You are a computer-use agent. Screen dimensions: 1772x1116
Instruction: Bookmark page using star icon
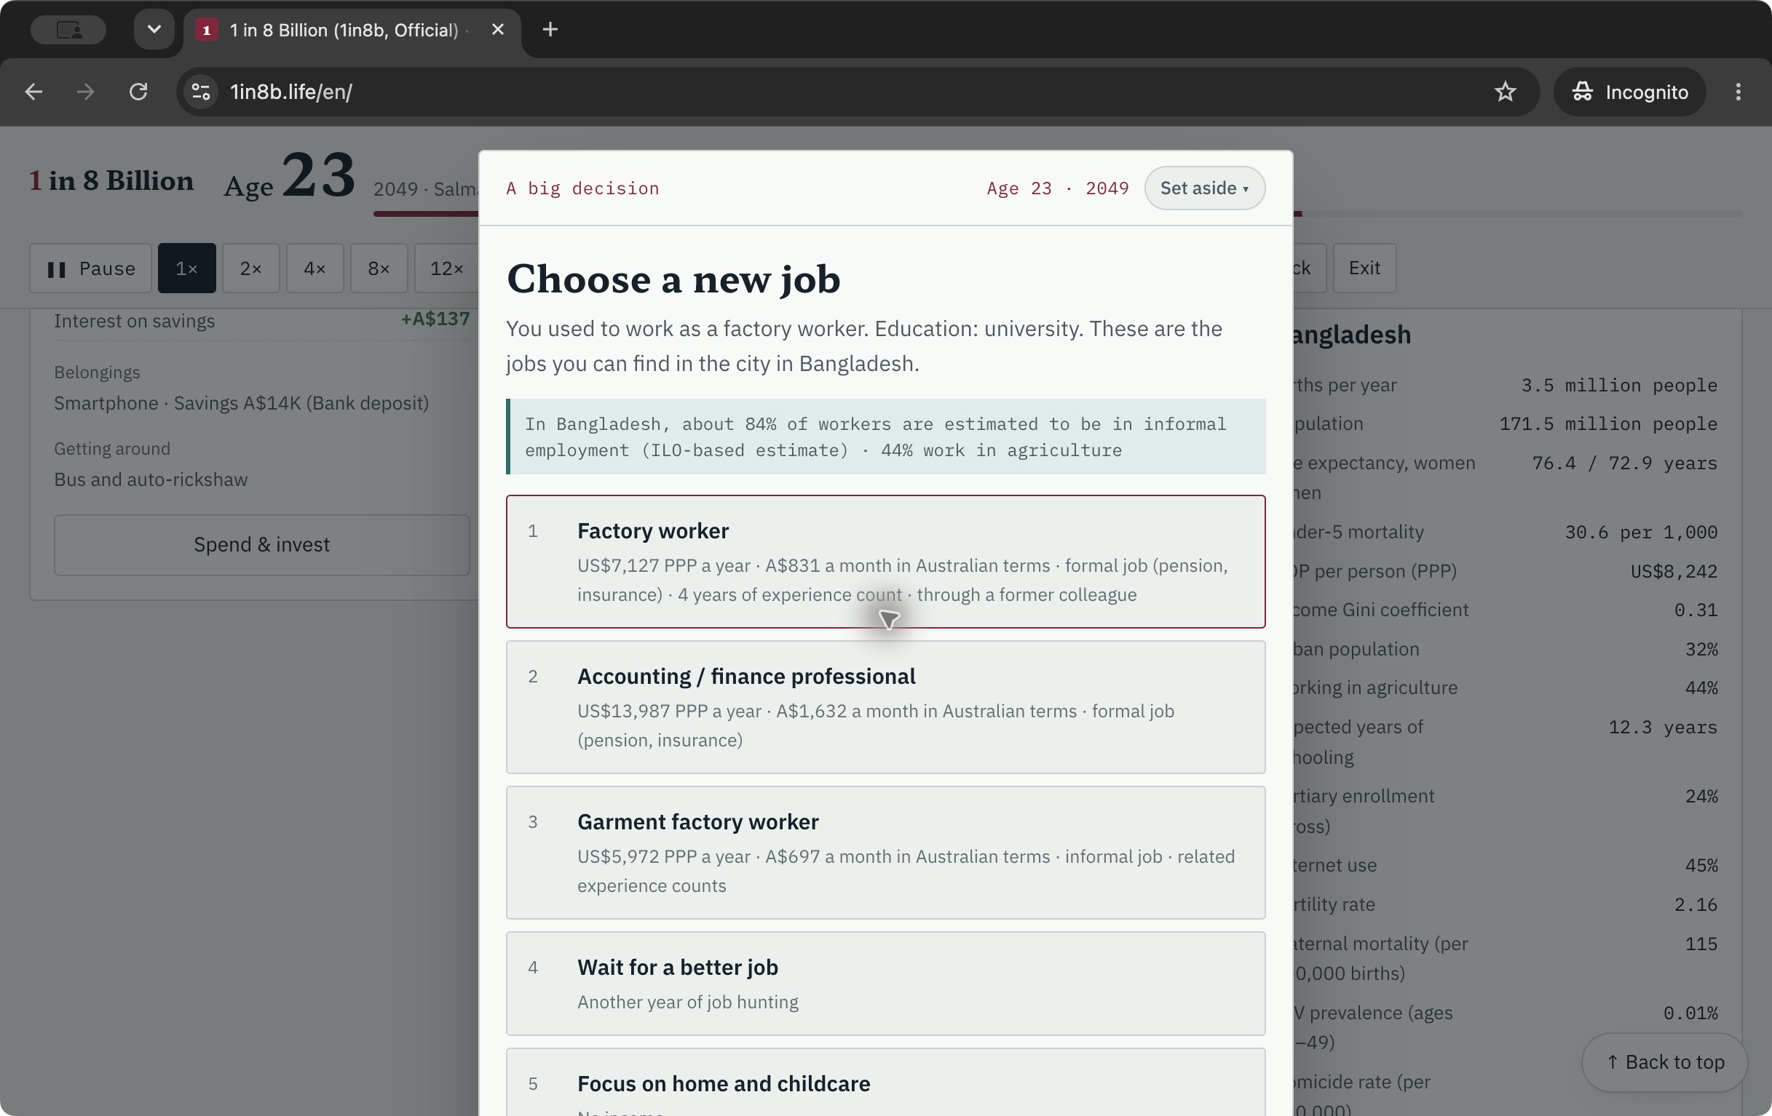pyautogui.click(x=1505, y=92)
